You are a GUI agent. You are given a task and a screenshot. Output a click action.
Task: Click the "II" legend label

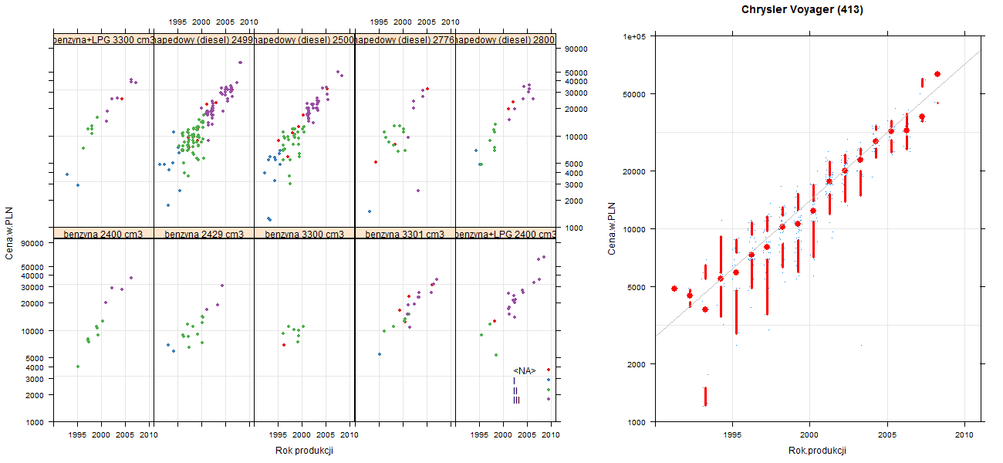pyautogui.click(x=515, y=390)
